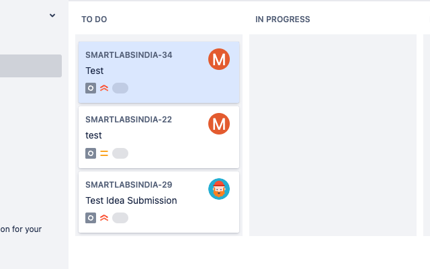
Task: Click the IN PROGRESS column header
Action: (283, 20)
